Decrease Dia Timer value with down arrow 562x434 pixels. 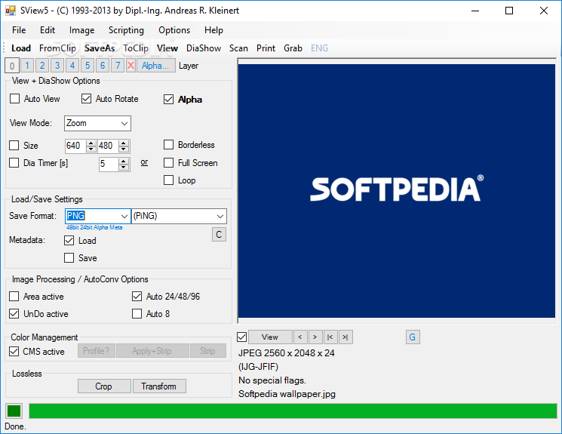(x=124, y=168)
